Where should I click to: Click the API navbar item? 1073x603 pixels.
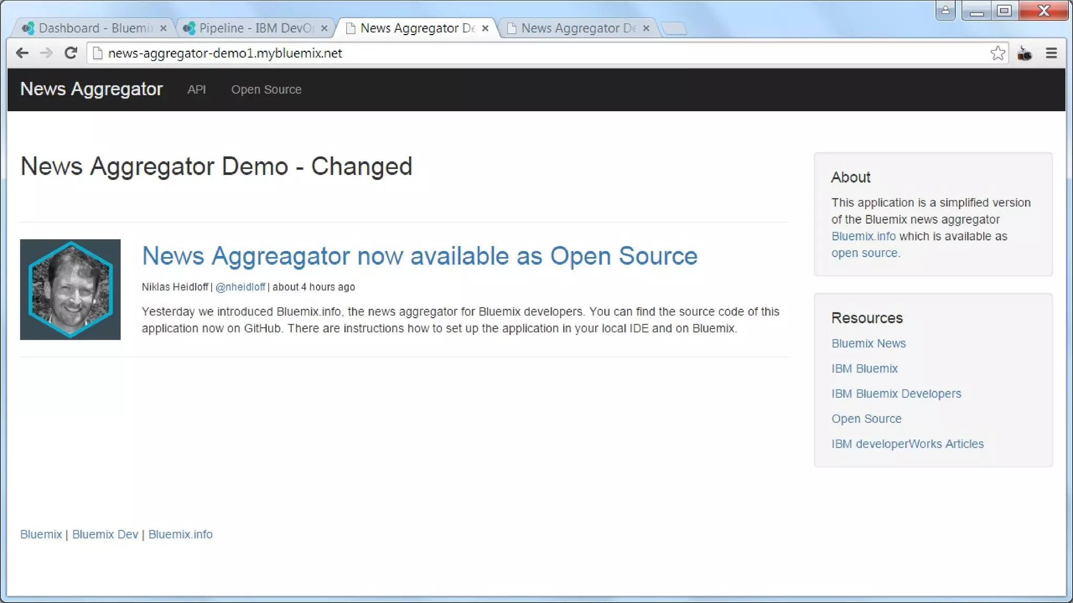196,90
